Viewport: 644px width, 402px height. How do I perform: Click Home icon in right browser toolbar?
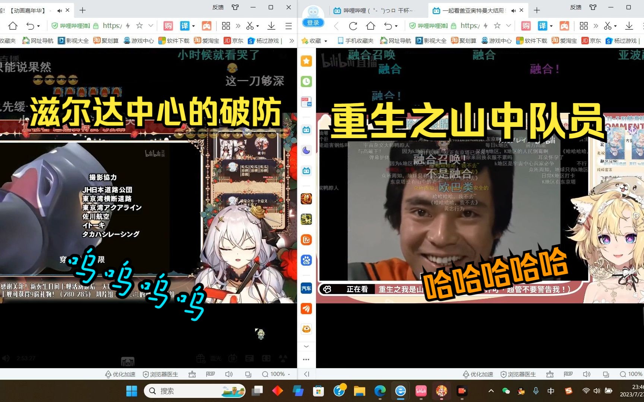[x=370, y=26]
